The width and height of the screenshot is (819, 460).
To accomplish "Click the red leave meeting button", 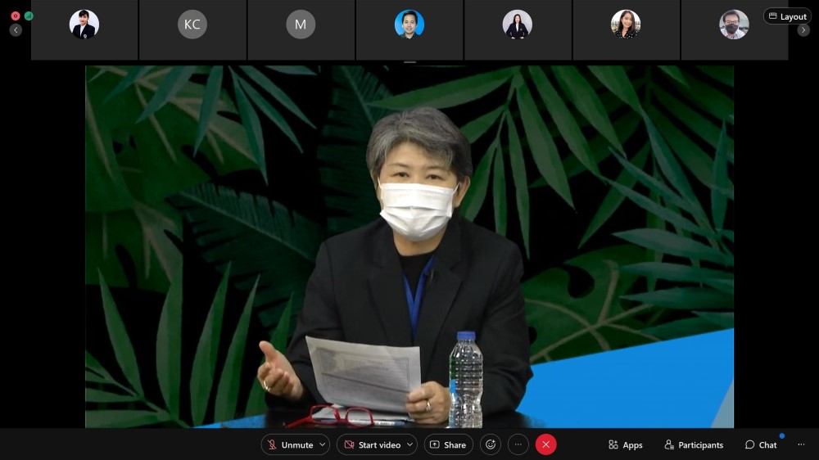I will [546, 444].
